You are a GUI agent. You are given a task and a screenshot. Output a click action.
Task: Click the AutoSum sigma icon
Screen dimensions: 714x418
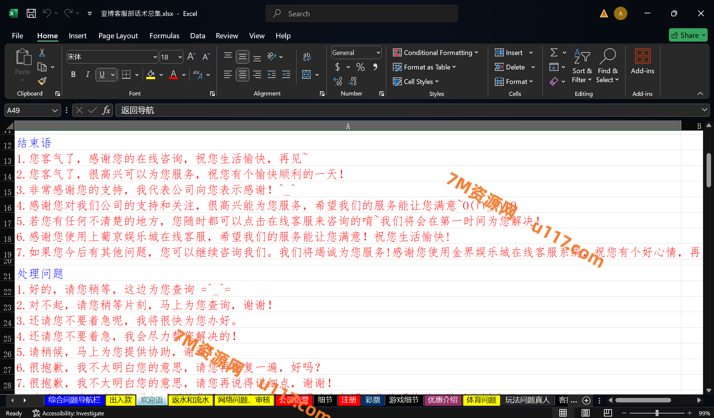click(x=554, y=53)
